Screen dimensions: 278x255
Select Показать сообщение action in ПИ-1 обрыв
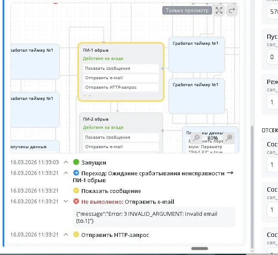pos(121,68)
